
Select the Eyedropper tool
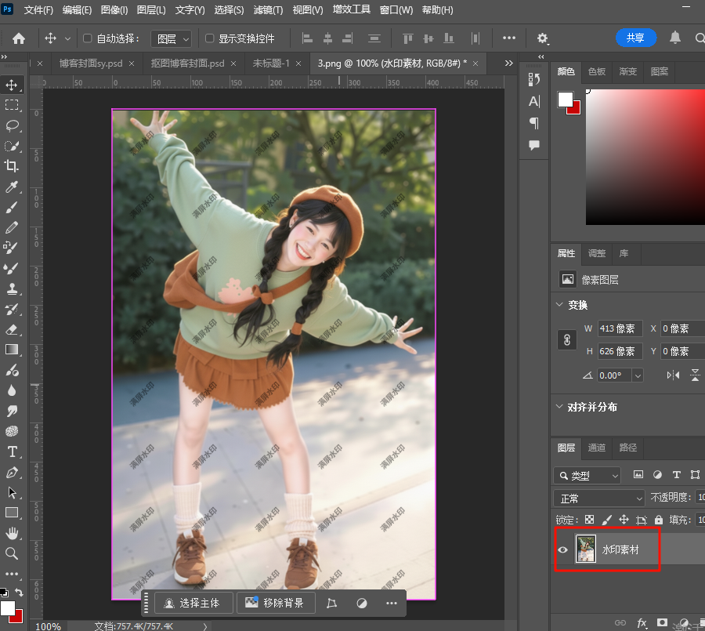coord(13,187)
